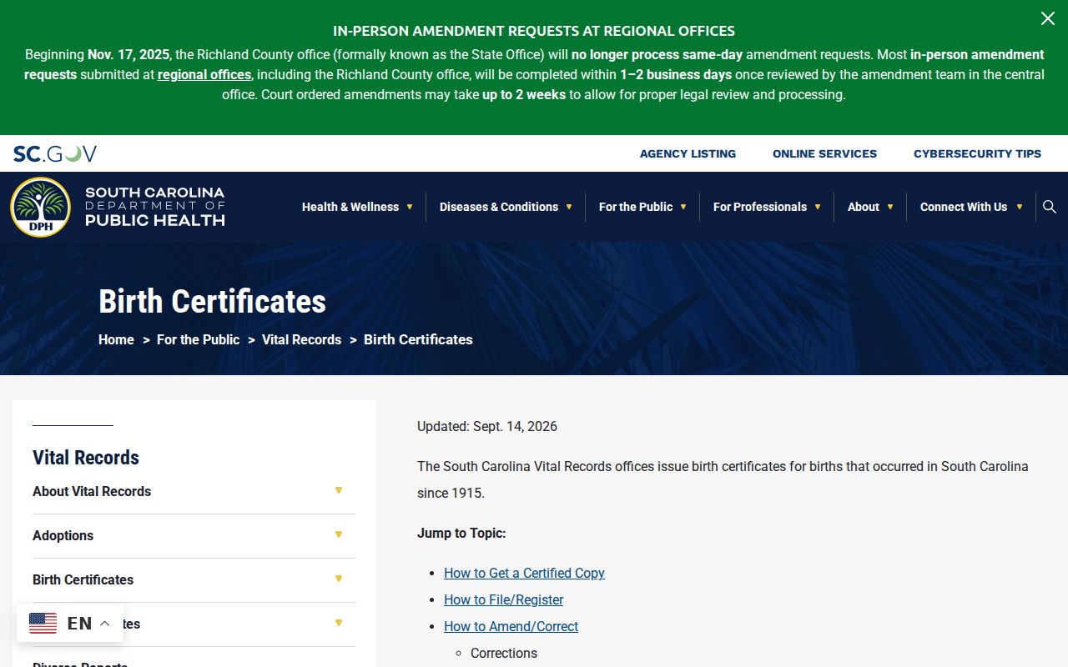Go to For the Public breadcrumb
The image size is (1068, 667).
(x=198, y=339)
